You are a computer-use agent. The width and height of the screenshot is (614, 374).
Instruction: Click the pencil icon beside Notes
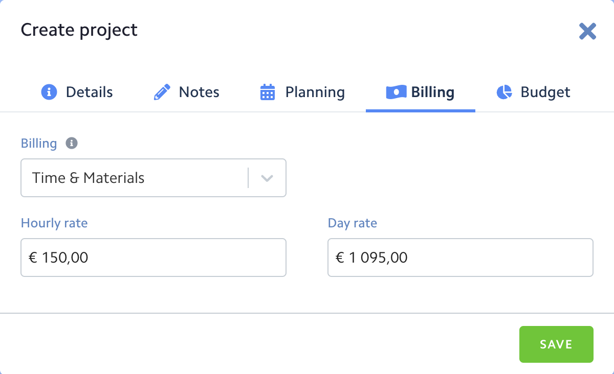162,92
